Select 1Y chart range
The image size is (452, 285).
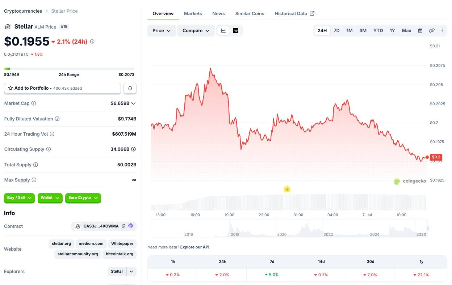point(392,31)
